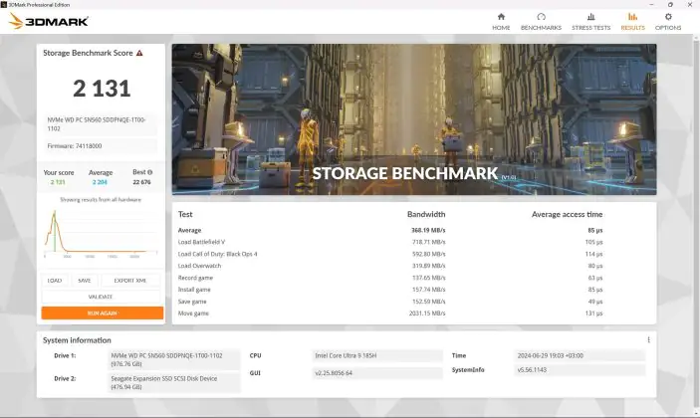
Task: Click the Average access time column header
Action: coord(567,214)
